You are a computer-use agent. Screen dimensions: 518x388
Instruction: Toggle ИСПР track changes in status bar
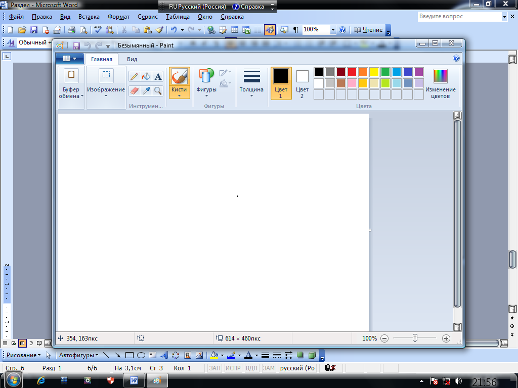[x=233, y=368]
